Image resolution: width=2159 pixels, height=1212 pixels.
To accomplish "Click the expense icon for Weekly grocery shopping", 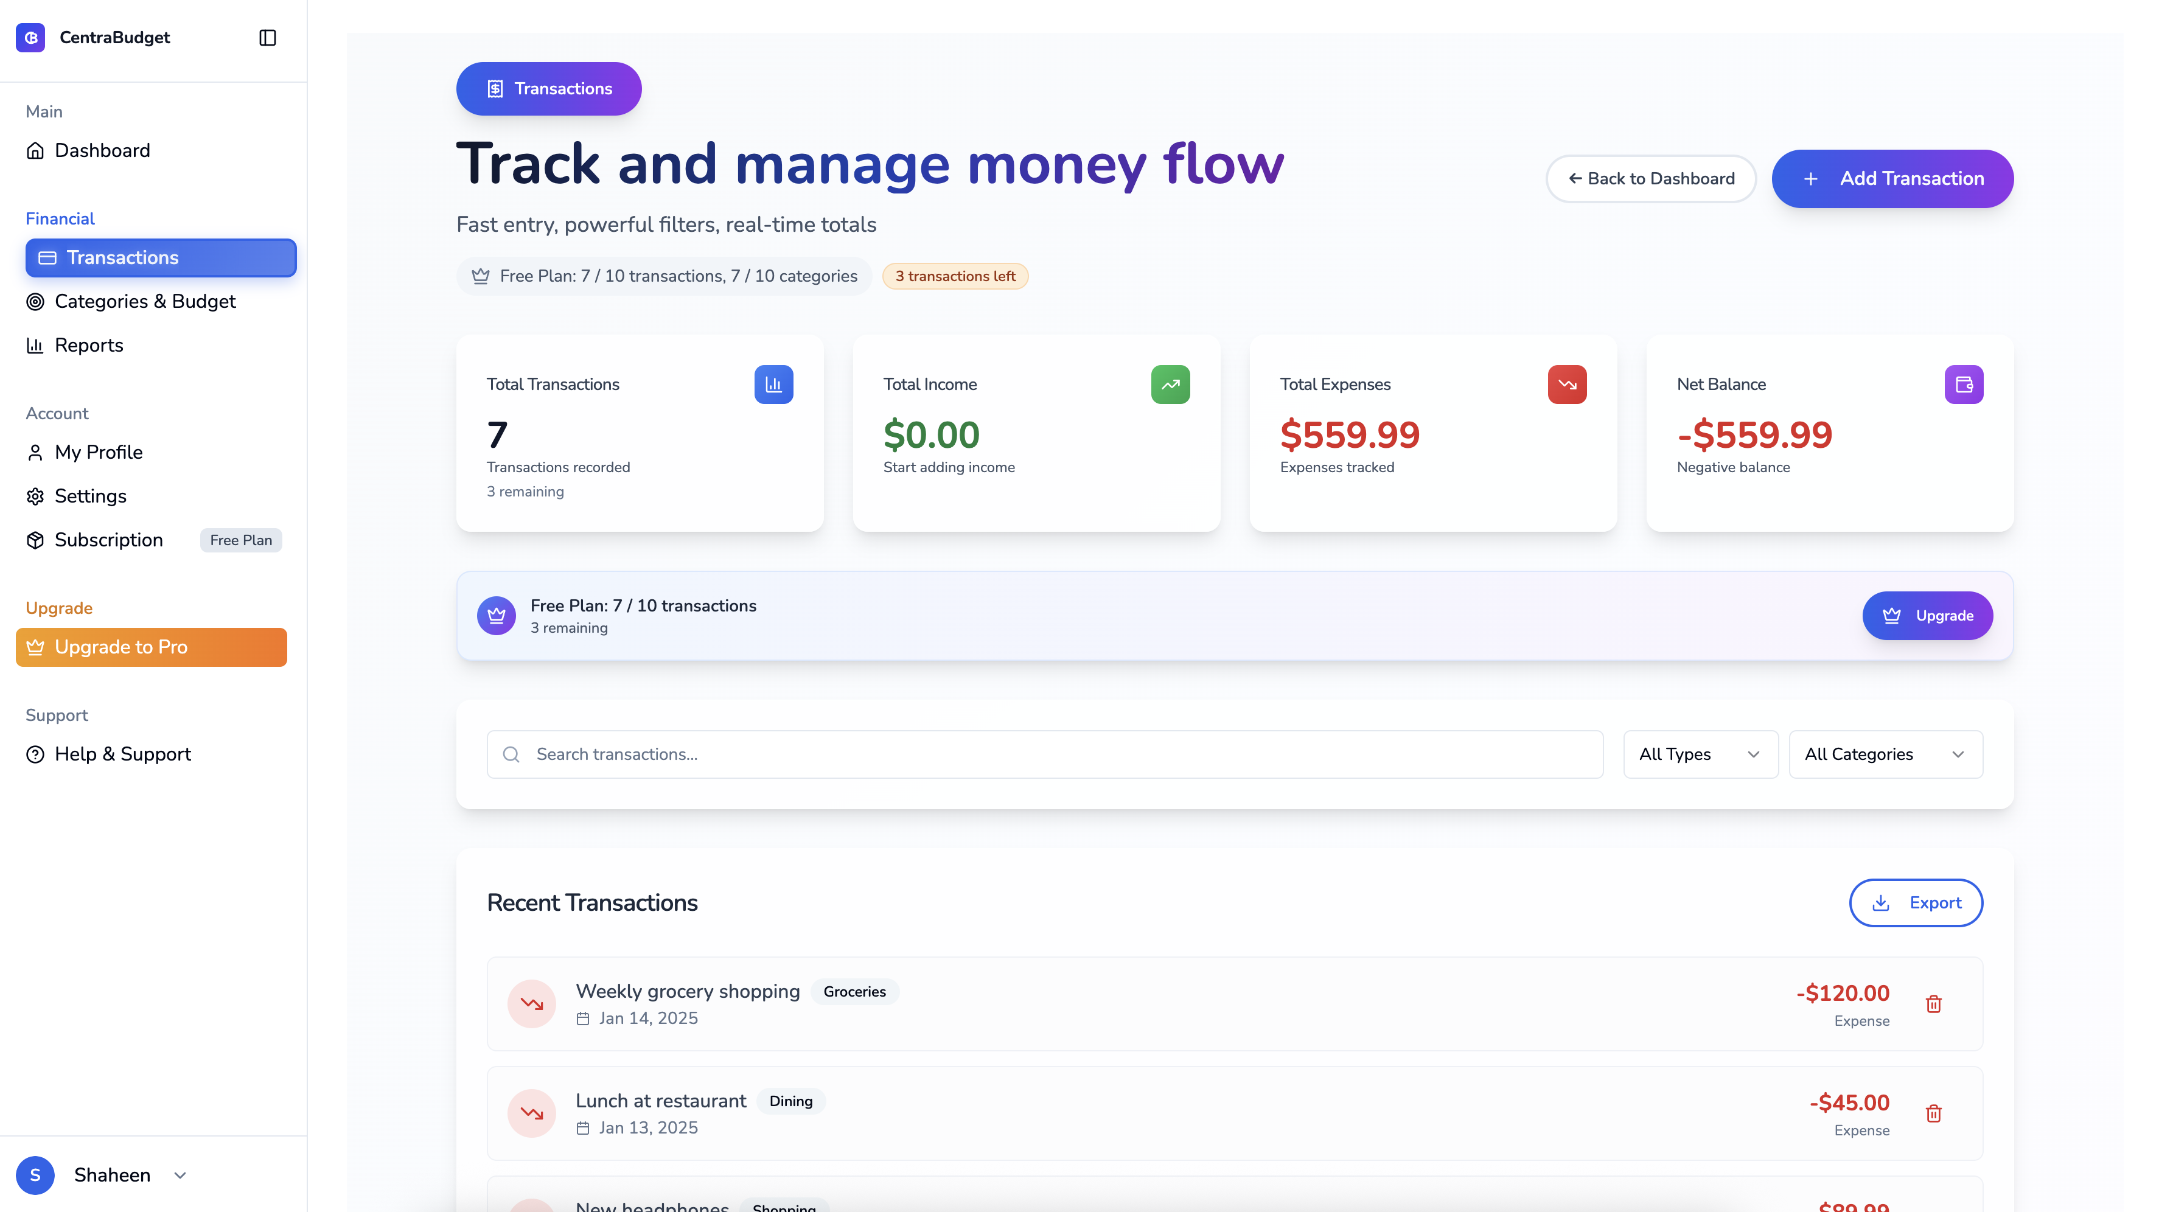I will click(x=531, y=1004).
